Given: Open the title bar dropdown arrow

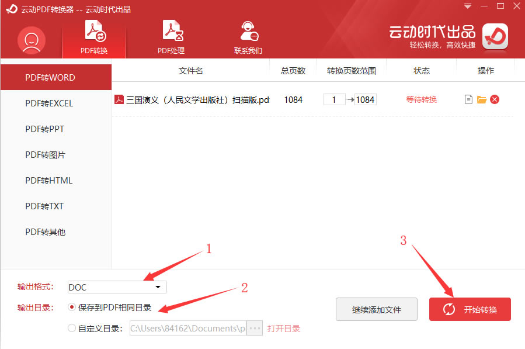Looking at the screenshot, I should tap(468, 6).
